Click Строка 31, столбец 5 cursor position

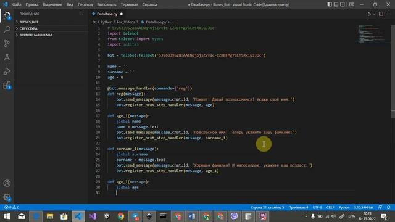pyautogui.click(x=267, y=207)
